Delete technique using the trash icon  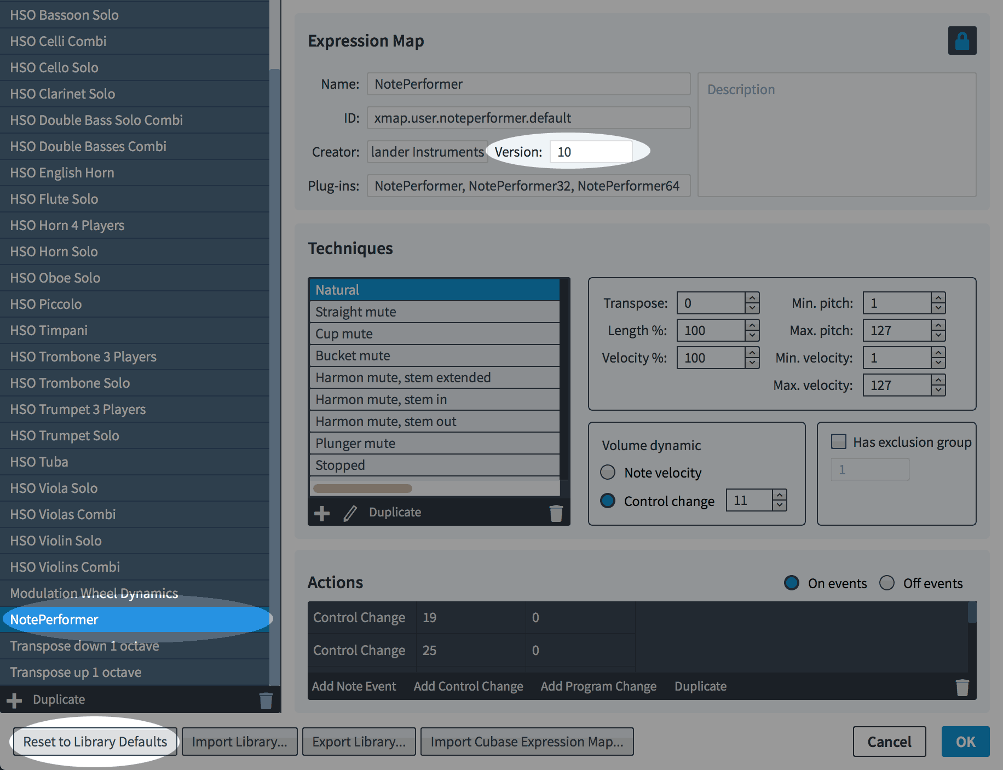(556, 513)
